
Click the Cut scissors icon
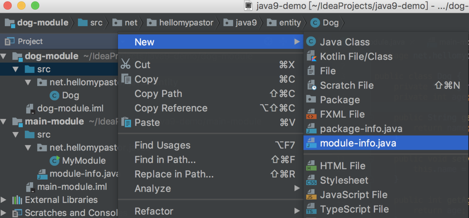tap(126, 64)
